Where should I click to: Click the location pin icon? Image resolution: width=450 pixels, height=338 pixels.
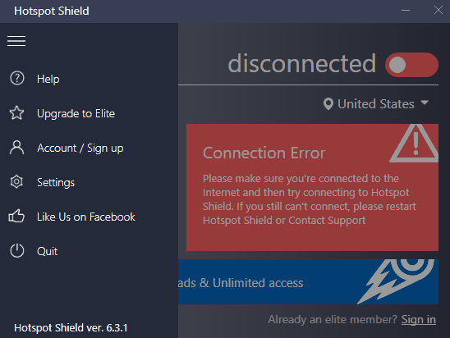pyautogui.click(x=328, y=104)
